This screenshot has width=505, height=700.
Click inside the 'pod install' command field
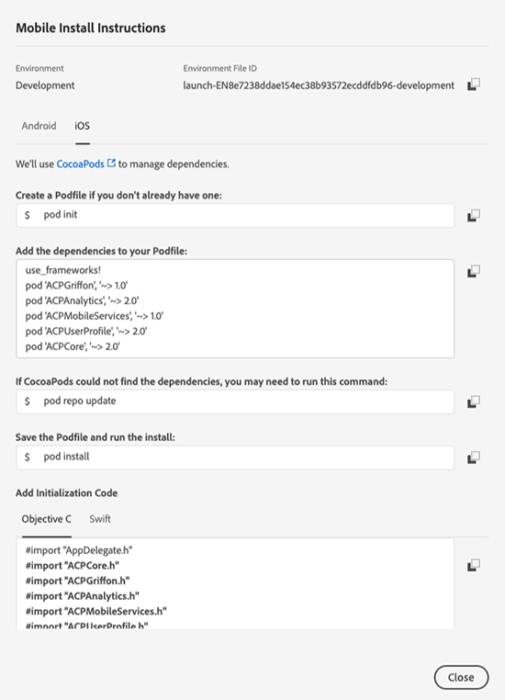coord(235,457)
